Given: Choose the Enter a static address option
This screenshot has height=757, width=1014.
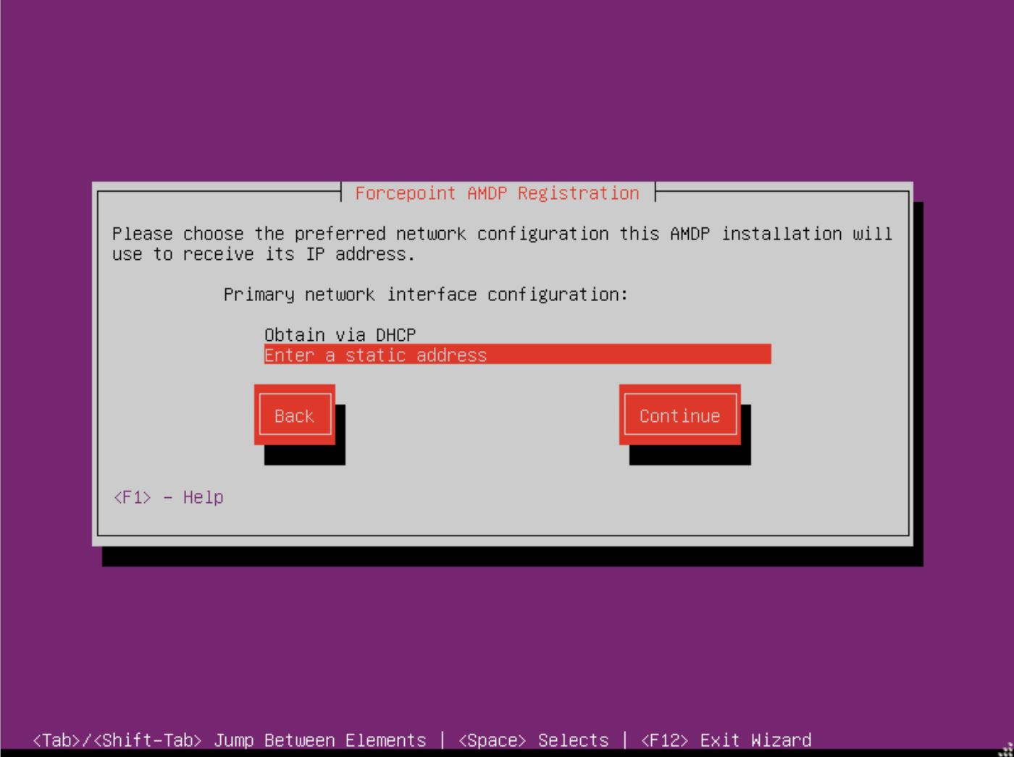Looking at the screenshot, I should pos(375,355).
